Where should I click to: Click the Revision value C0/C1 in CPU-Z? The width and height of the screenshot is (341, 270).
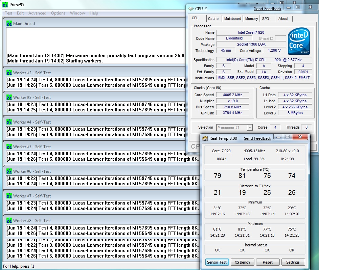pyautogui.click(x=303, y=72)
